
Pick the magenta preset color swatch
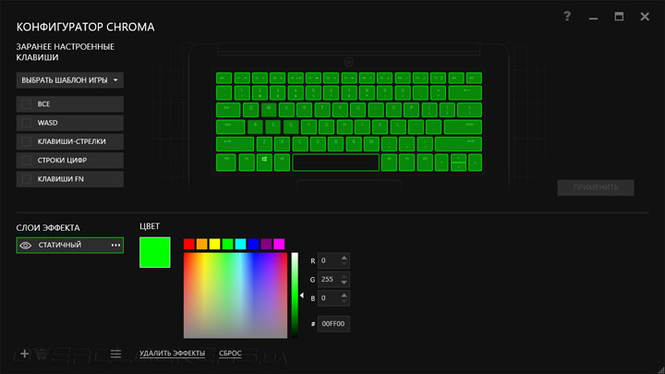(x=279, y=244)
